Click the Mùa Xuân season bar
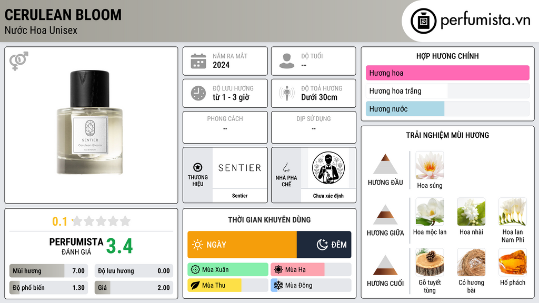Viewport: 539px width, 303px height. coord(228,270)
